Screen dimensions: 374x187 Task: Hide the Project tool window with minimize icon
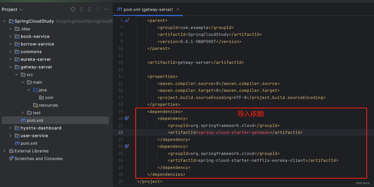pyautogui.click(x=106, y=9)
